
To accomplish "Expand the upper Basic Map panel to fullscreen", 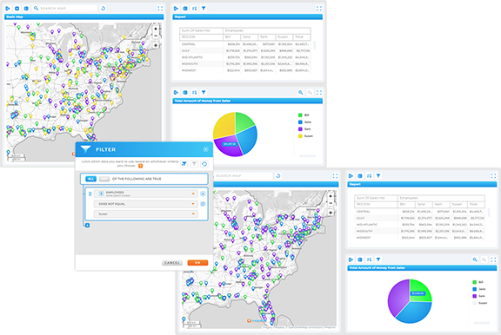I will click(160, 9).
